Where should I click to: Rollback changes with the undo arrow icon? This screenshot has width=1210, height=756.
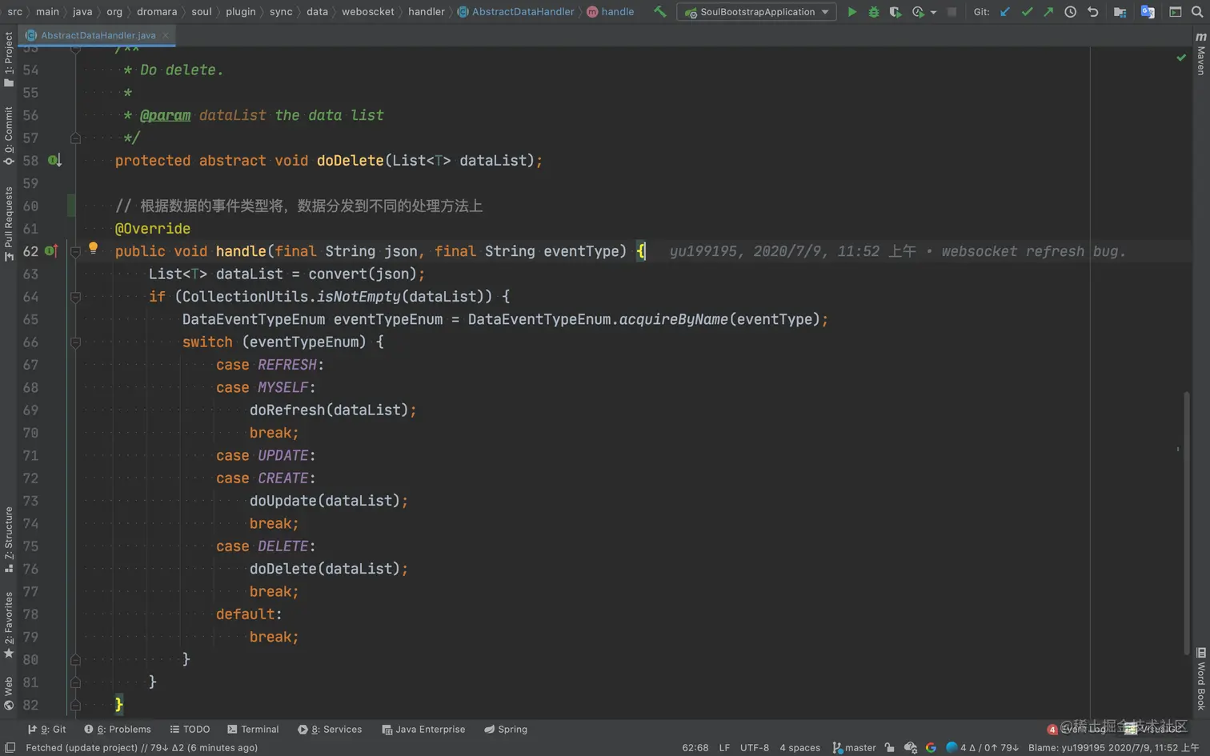click(x=1092, y=12)
